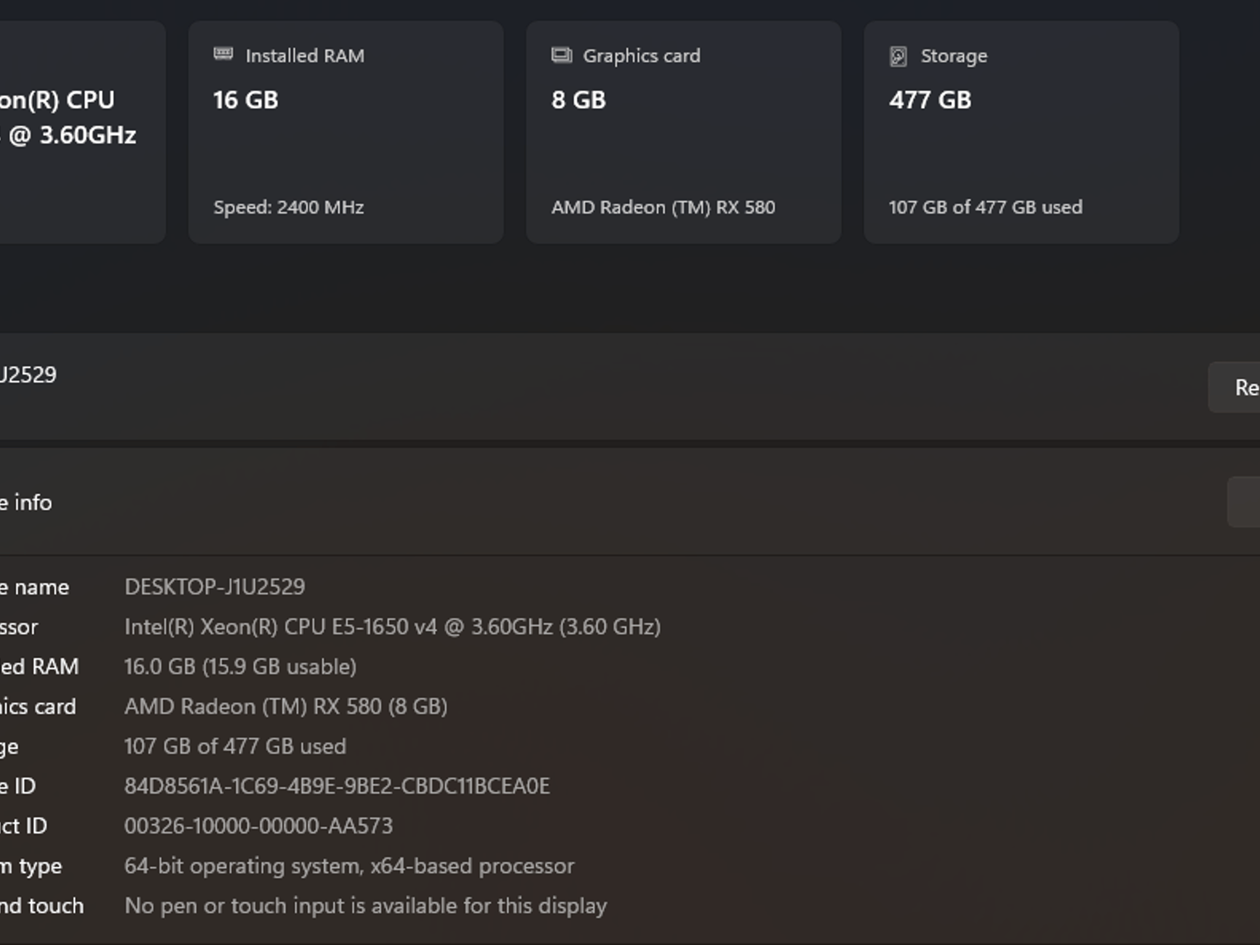
Task: Open the Installed RAM 16 GB card
Action: (x=346, y=132)
